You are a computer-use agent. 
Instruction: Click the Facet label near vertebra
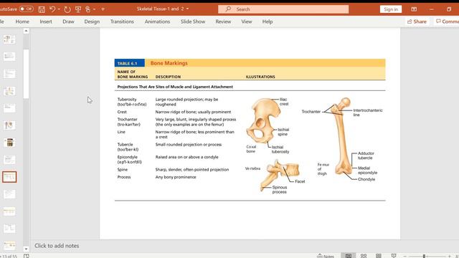(x=300, y=181)
